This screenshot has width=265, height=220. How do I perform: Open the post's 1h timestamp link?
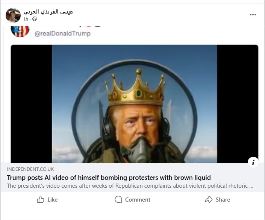pyautogui.click(x=26, y=19)
